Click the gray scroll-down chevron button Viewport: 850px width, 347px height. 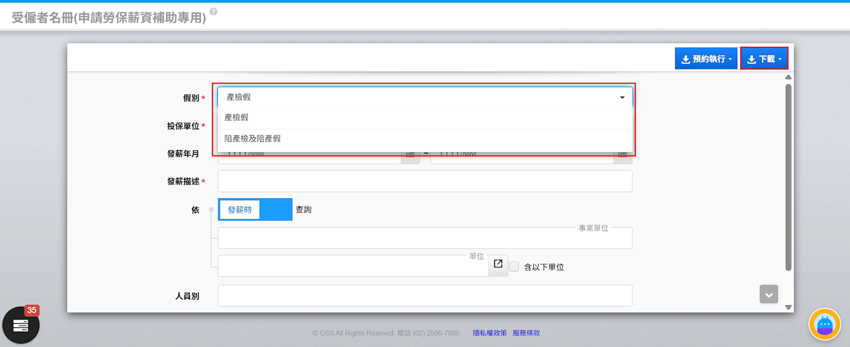[768, 294]
